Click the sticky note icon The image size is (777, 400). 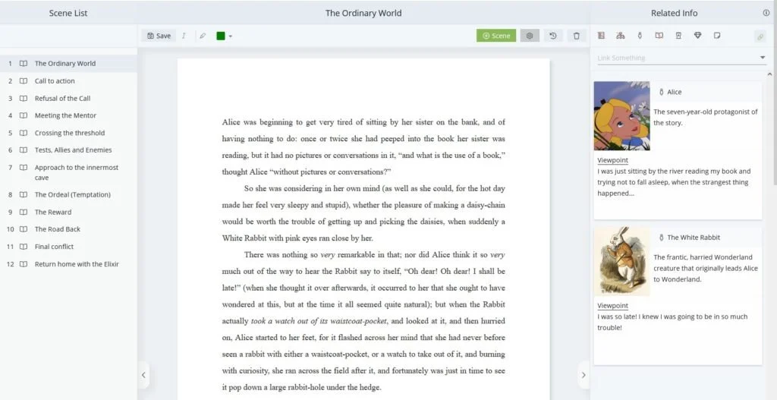[717, 36]
